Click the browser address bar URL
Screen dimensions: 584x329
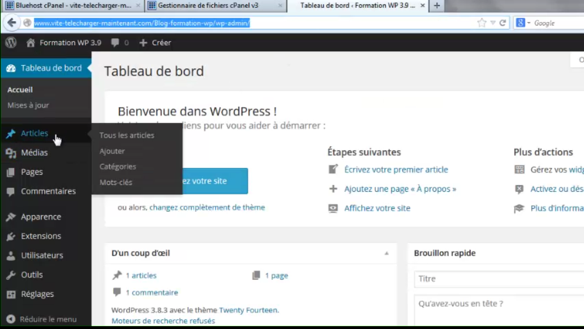(x=142, y=23)
